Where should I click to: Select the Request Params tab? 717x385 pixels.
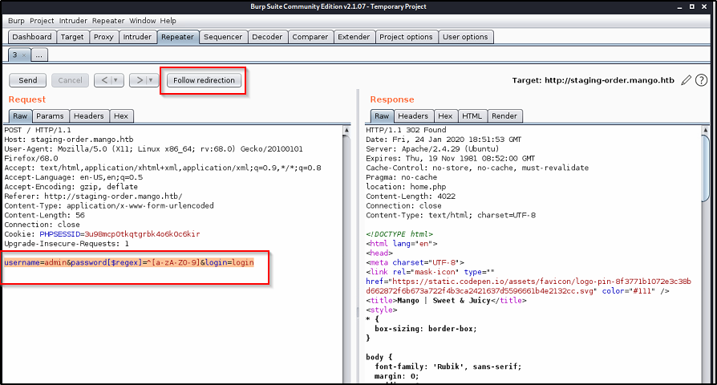pos(50,116)
